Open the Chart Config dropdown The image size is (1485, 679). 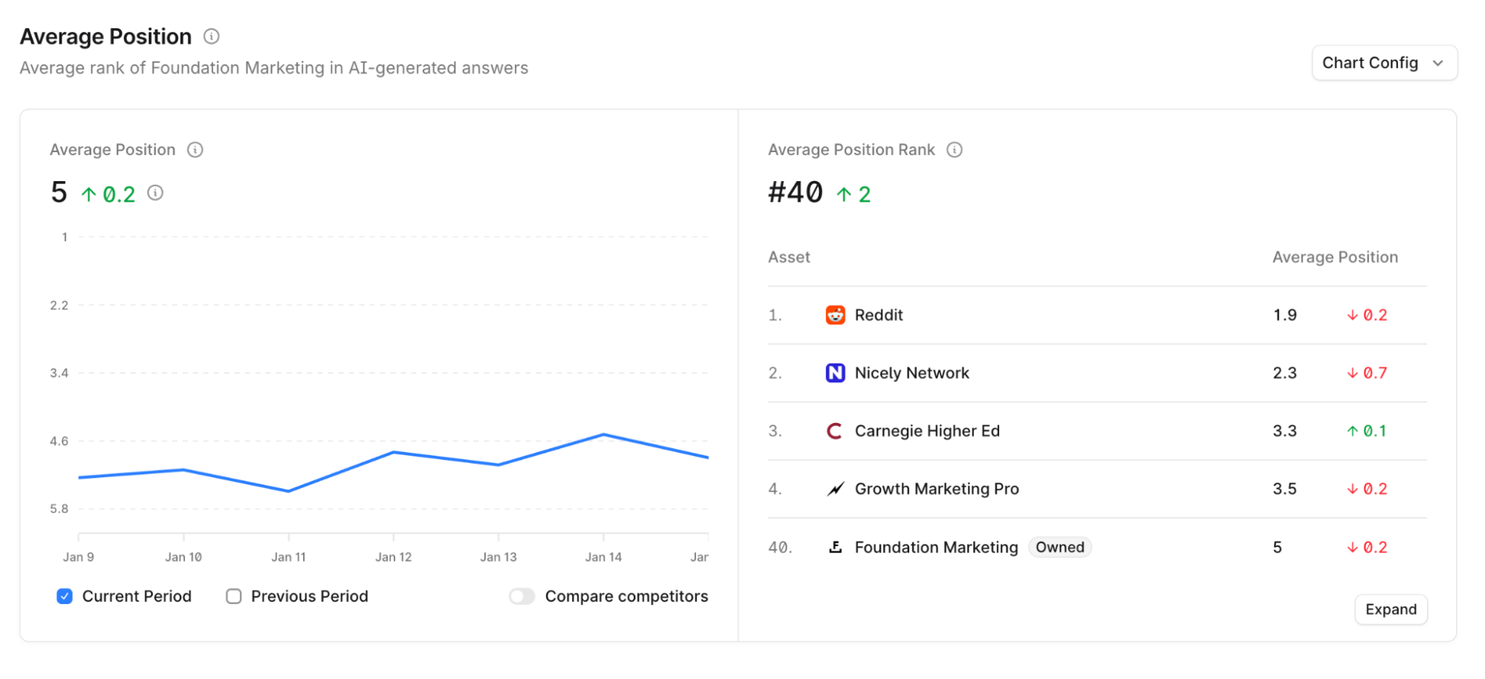pos(1383,63)
